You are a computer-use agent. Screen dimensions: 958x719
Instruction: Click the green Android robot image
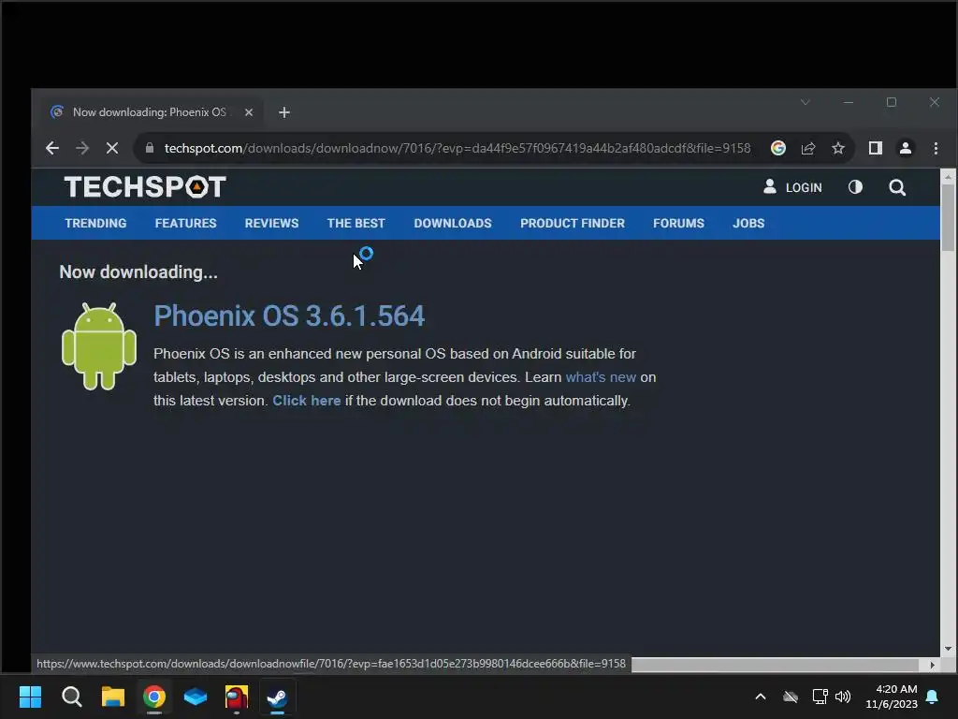pyautogui.click(x=99, y=346)
